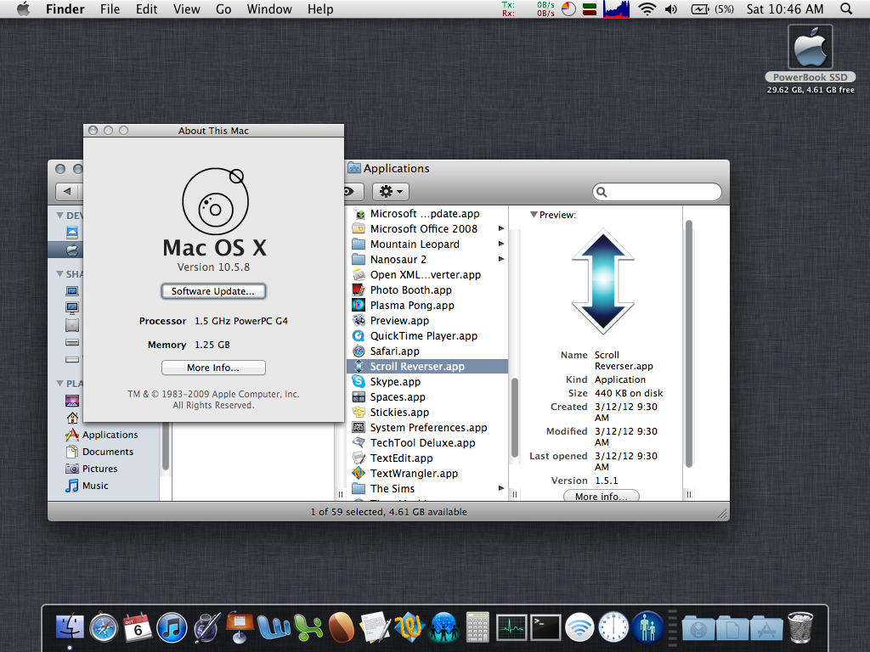Click the Preview column scrollbar

[688, 344]
